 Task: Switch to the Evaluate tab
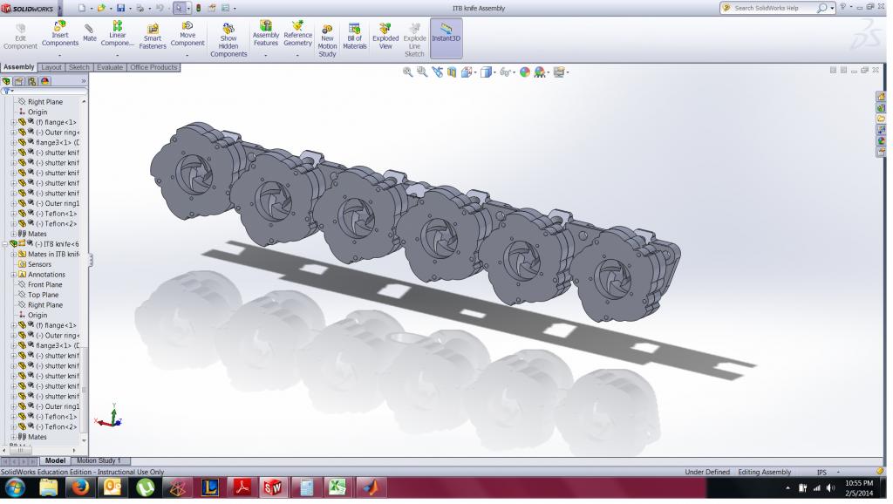pyautogui.click(x=110, y=67)
